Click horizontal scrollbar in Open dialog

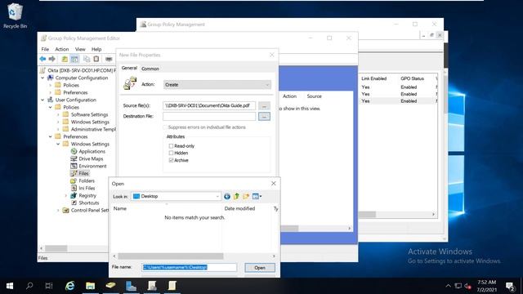(x=171, y=256)
